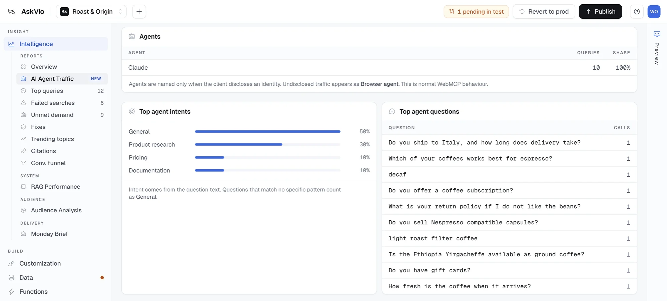Viewport: 667px width, 301px height.
Task: Click the Customization brush icon
Action: 11,263
